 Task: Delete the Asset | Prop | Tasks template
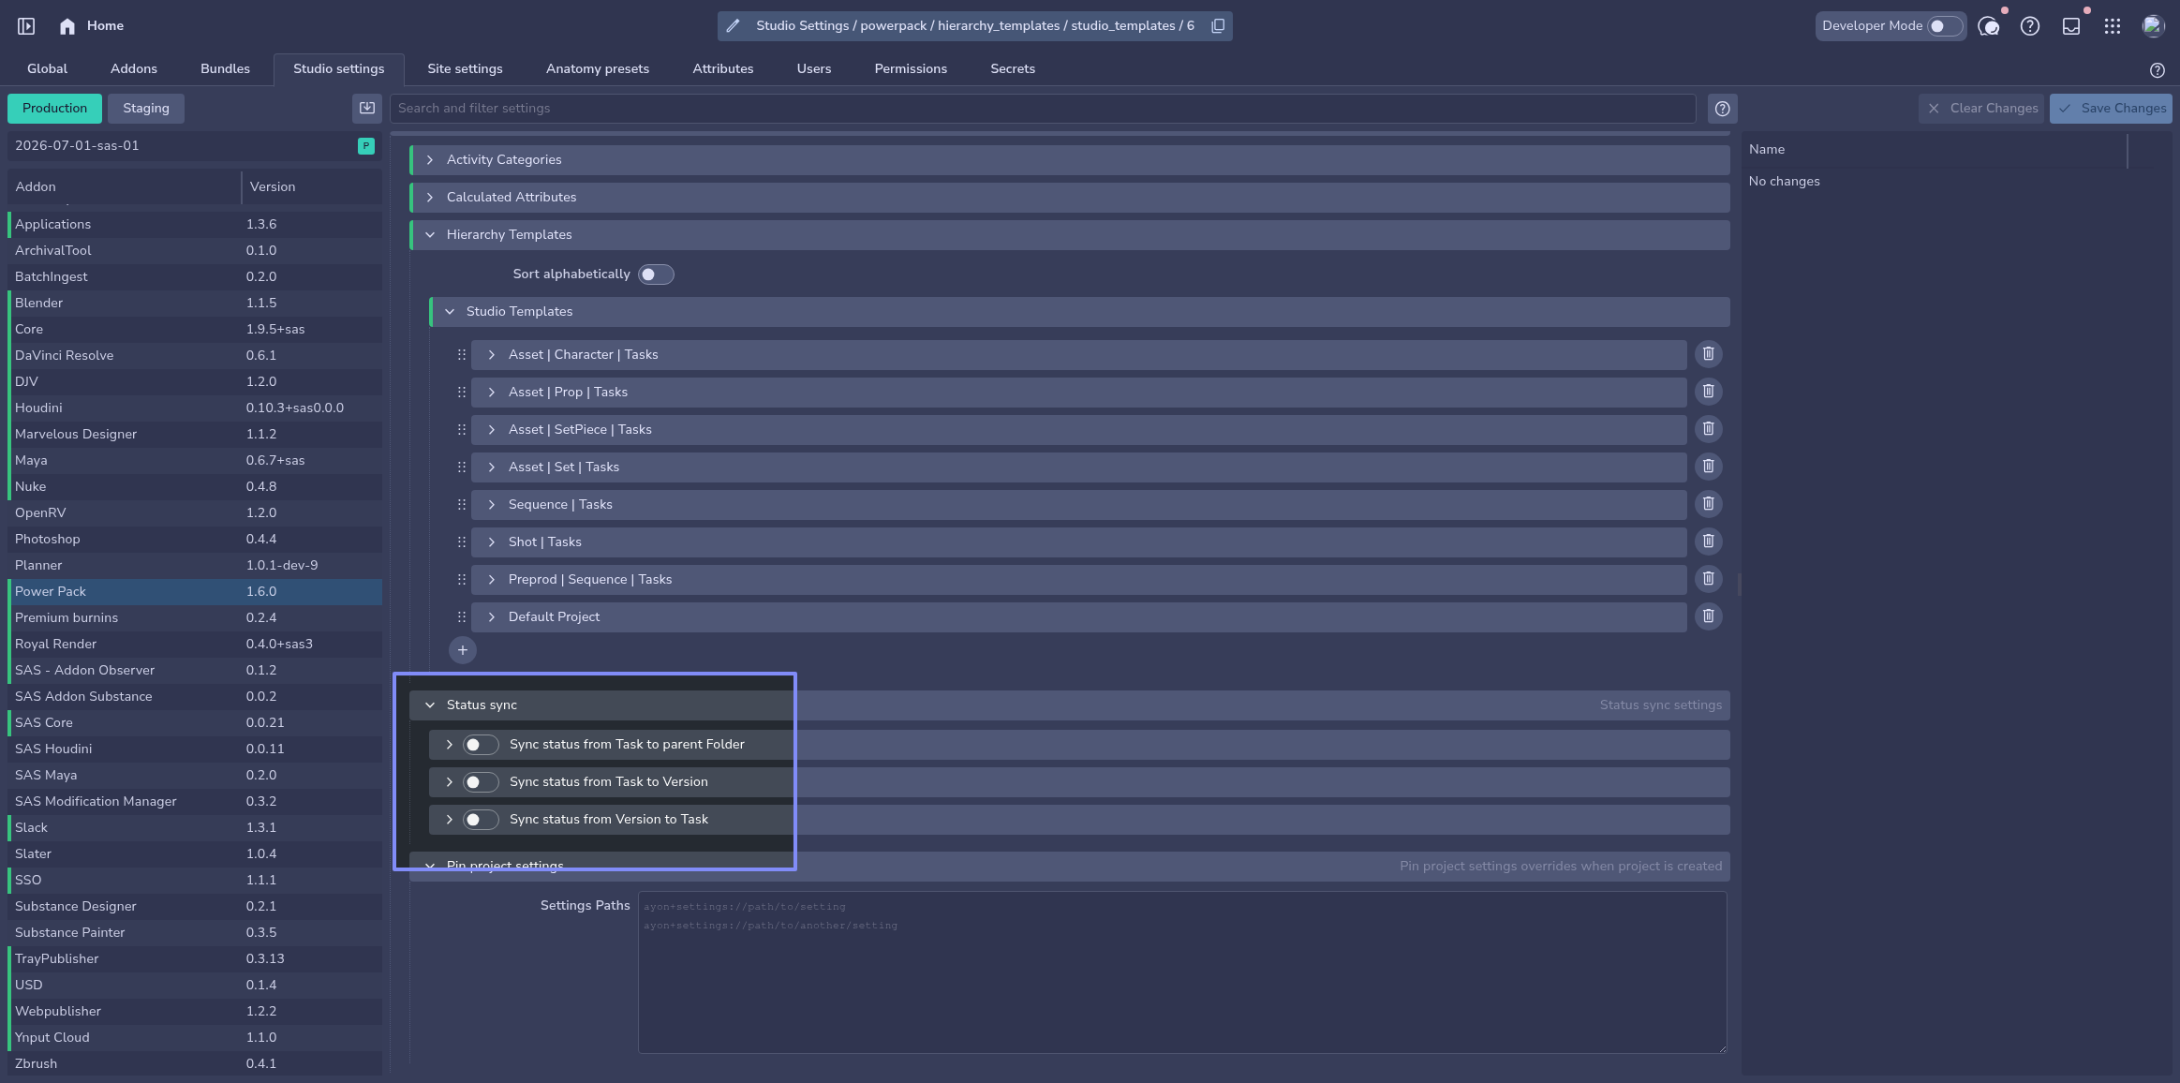click(1709, 392)
